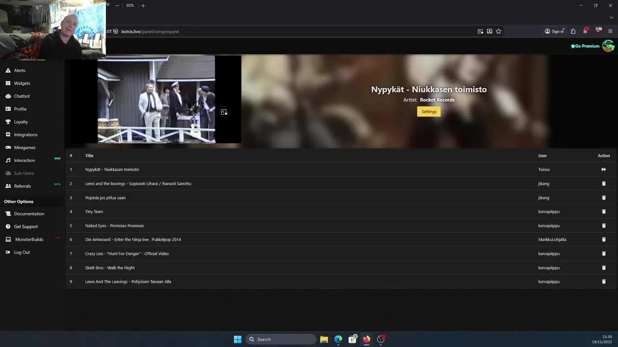Open Windows Start menu
Viewport: 618px width, 347px height.
click(238, 339)
